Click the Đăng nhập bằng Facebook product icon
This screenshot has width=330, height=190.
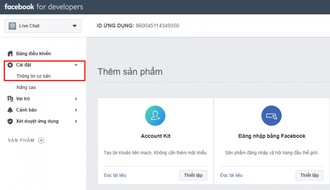[x=272, y=116]
